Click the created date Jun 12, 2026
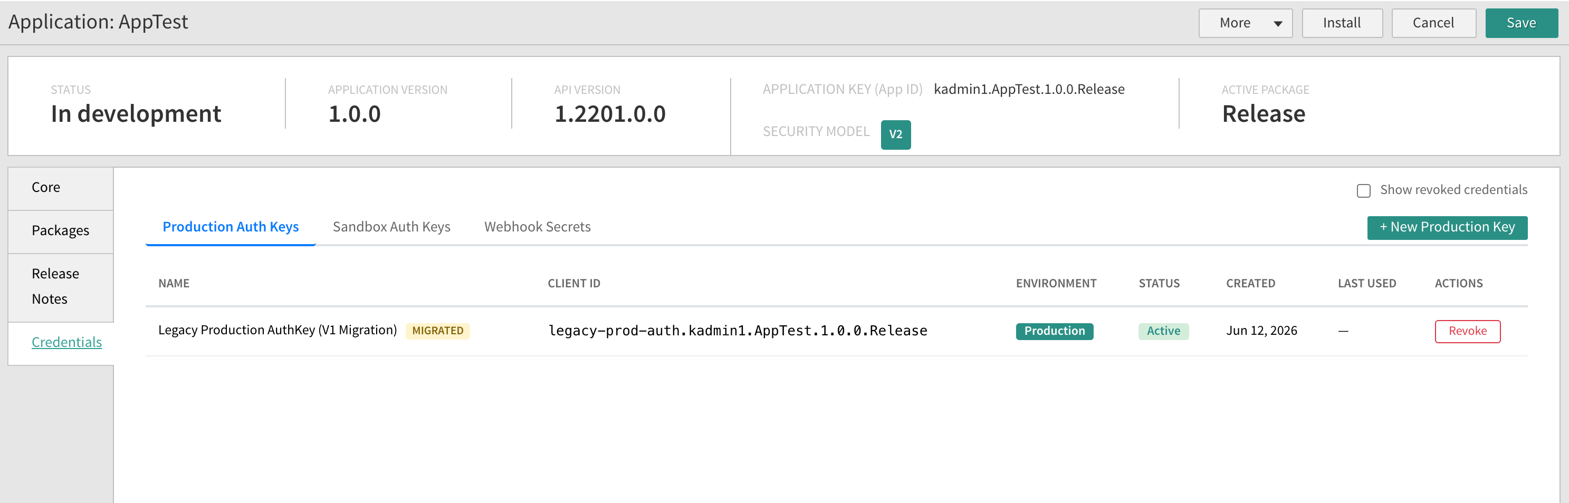This screenshot has height=503, width=1569. (1261, 331)
